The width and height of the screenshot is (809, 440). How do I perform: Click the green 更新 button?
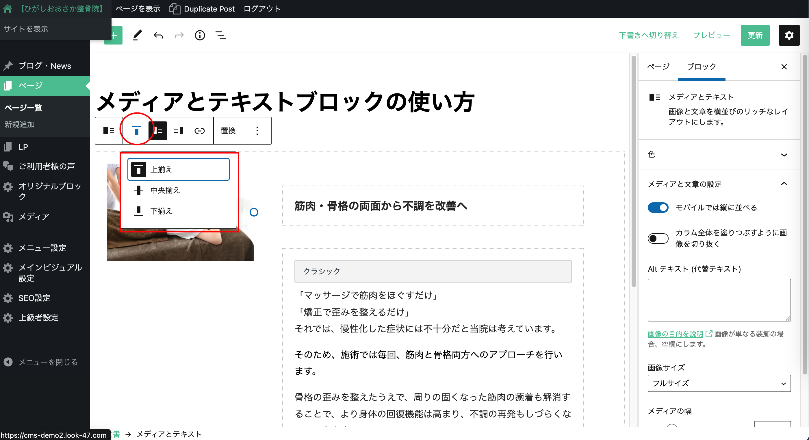(x=755, y=35)
